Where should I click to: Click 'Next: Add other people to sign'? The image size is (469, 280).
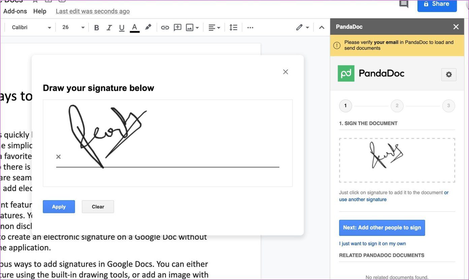[x=382, y=228]
